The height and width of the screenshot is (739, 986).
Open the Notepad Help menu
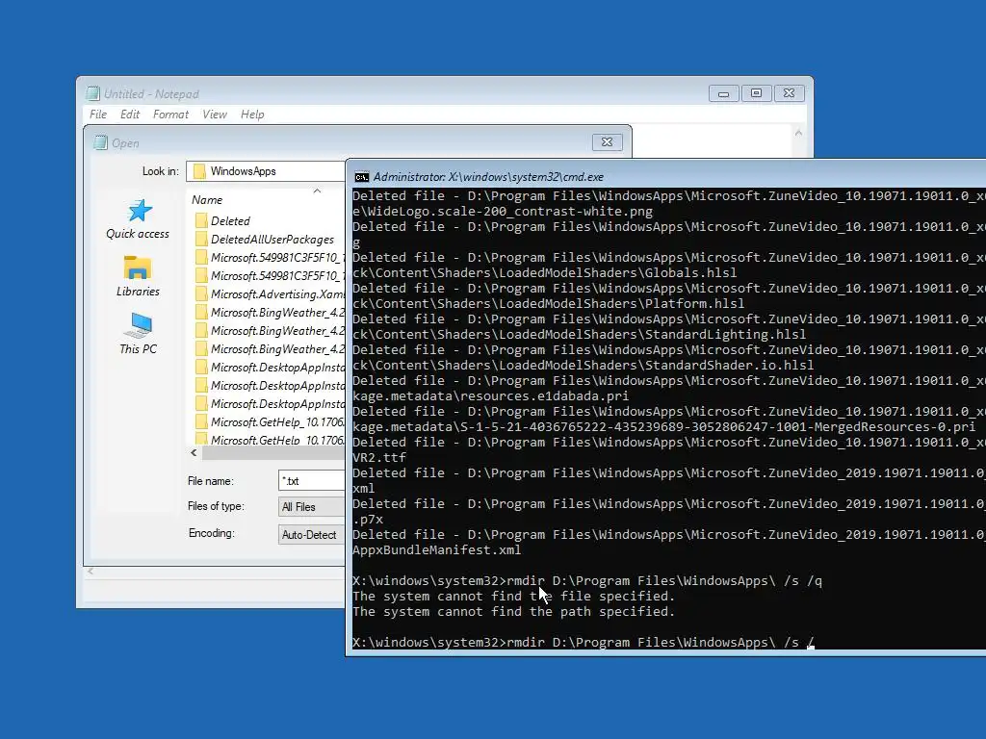[x=252, y=115]
